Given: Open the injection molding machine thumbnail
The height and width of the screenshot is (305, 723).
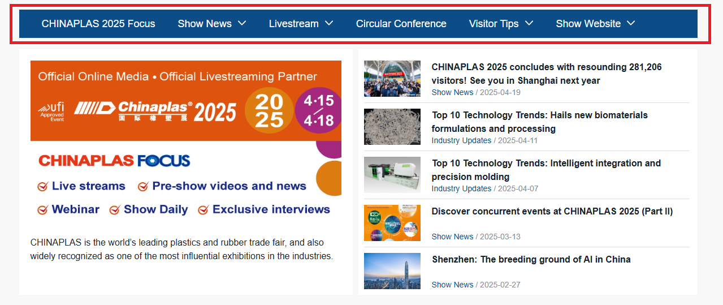Looking at the screenshot, I should [392, 175].
